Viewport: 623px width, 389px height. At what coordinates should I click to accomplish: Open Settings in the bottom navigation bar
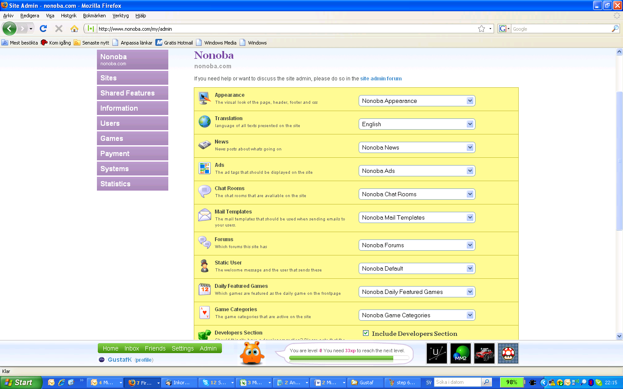[x=183, y=348]
